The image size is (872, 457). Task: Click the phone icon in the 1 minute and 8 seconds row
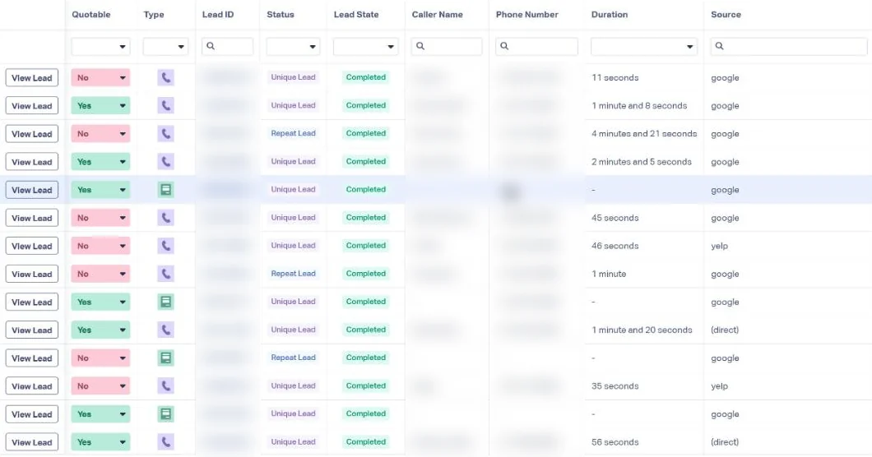165,106
